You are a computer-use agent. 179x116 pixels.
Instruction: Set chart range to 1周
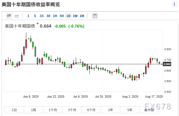tap(34, 110)
